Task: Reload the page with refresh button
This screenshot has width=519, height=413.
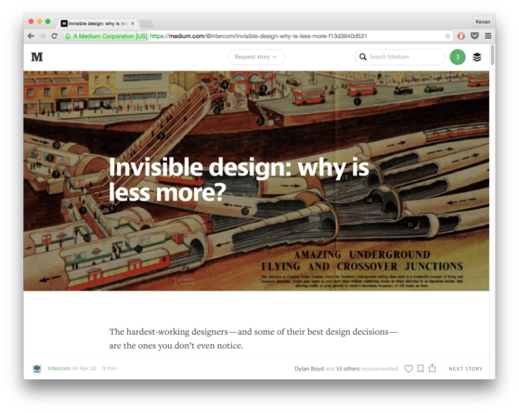Action: point(55,36)
